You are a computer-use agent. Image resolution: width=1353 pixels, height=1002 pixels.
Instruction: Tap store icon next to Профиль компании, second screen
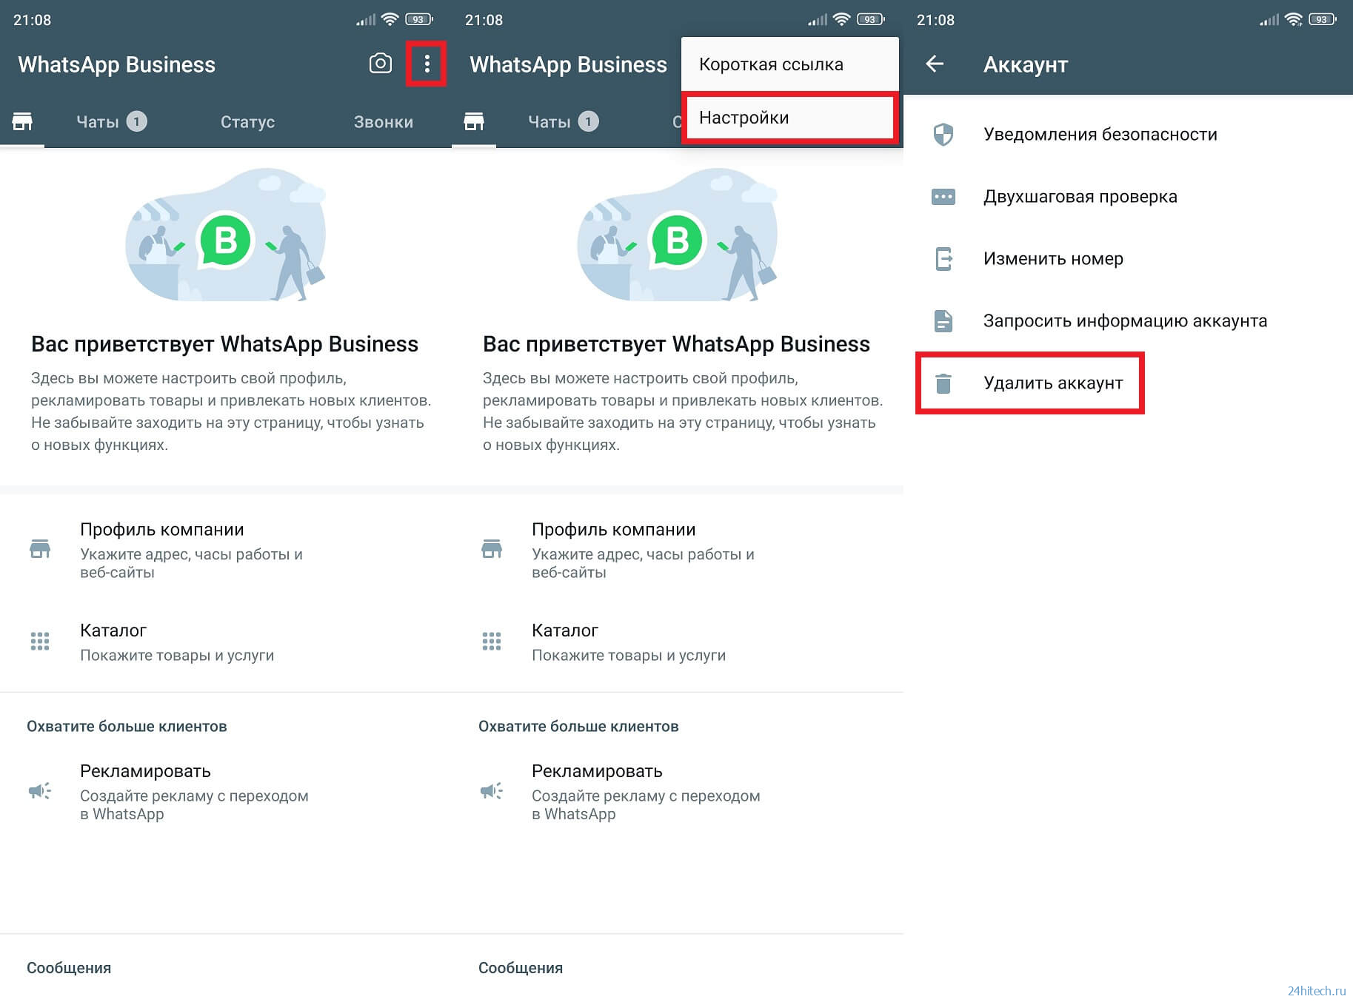(x=492, y=549)
